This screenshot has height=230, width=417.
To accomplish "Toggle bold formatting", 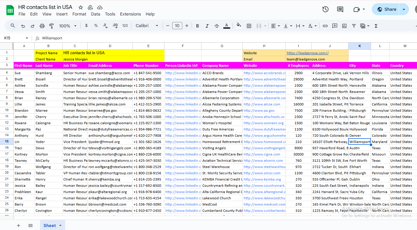I will 198,26.
